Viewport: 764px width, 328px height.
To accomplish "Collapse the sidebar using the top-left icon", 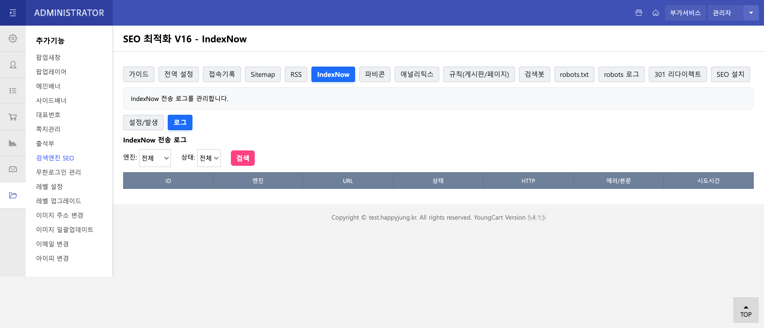I will [13, 13].
